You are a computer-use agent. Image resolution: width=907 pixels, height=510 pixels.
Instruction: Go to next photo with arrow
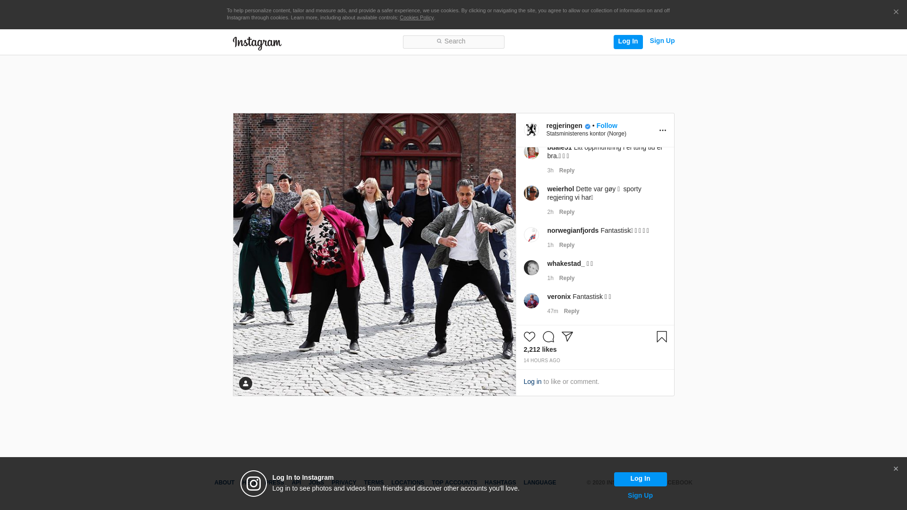click(505, 255)
